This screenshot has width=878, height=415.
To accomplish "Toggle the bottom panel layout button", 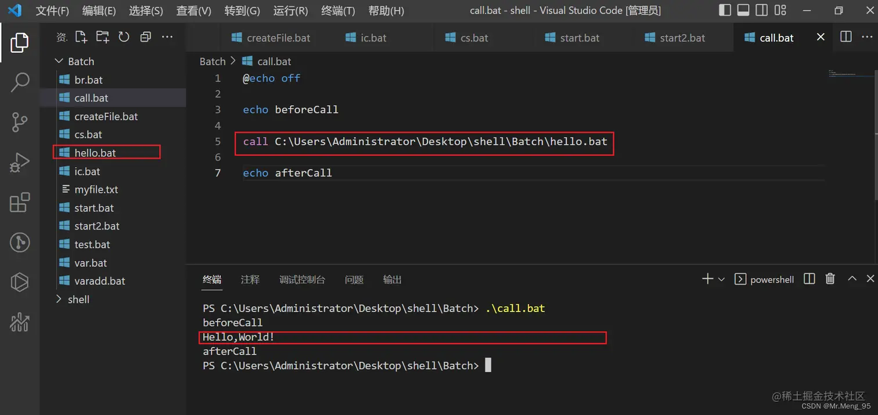I will click(x=743, y=10).
